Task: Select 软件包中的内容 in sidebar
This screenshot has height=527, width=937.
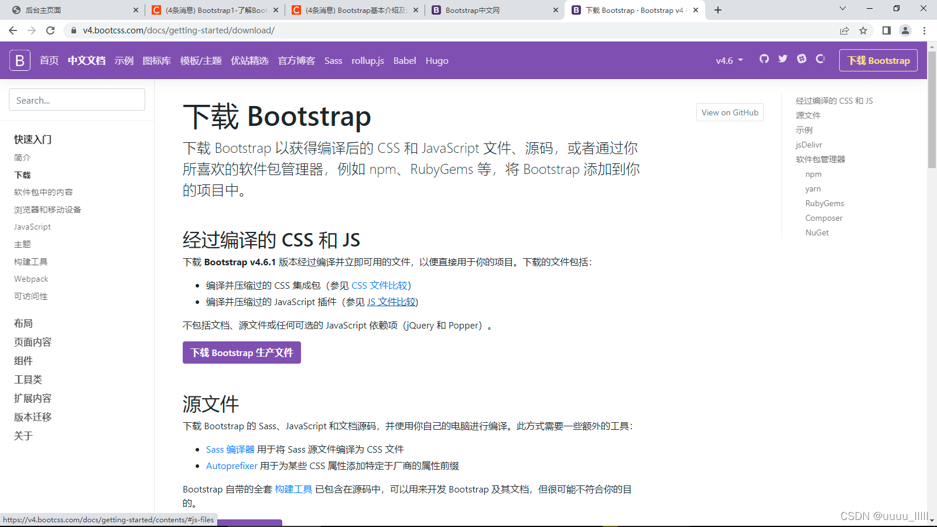Action: [43, 192]
